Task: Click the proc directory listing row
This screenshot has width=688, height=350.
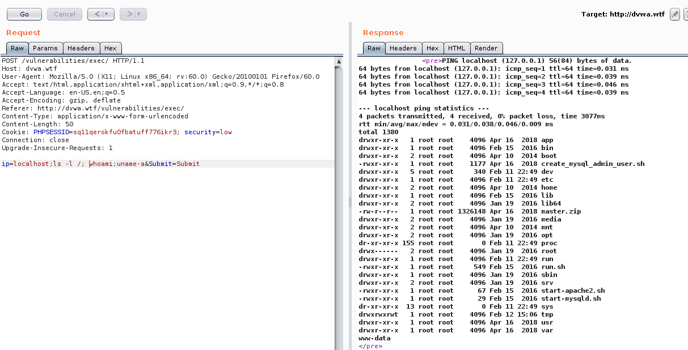Action: tap(458, 243)
